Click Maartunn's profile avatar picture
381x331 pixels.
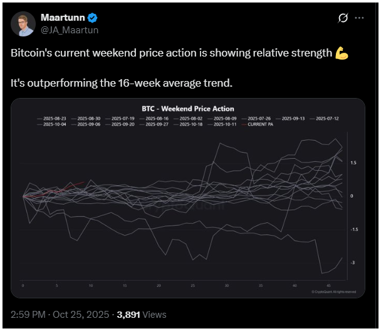(23, 23)
